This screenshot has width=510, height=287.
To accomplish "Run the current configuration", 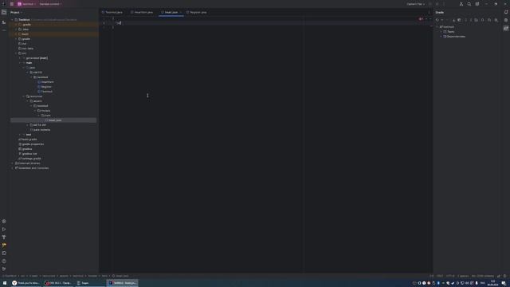I will point(430,4).
